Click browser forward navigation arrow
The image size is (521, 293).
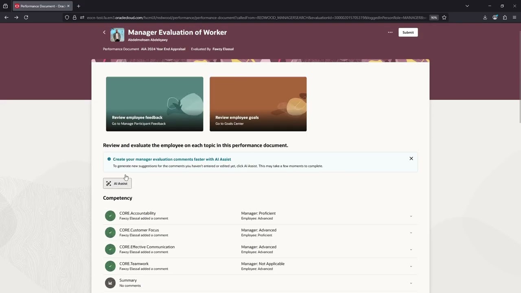[16, 17]
